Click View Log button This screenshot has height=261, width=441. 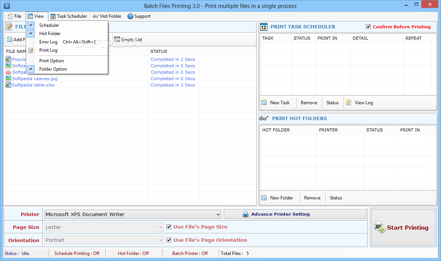[x=359, y=103]
